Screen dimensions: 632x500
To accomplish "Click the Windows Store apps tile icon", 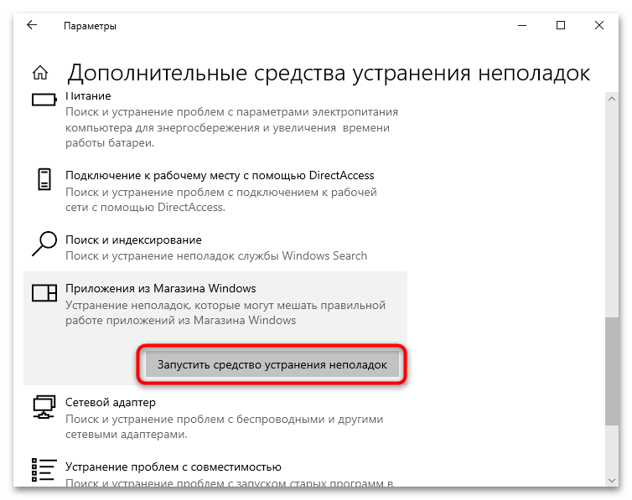I will [x=44, y=292].
